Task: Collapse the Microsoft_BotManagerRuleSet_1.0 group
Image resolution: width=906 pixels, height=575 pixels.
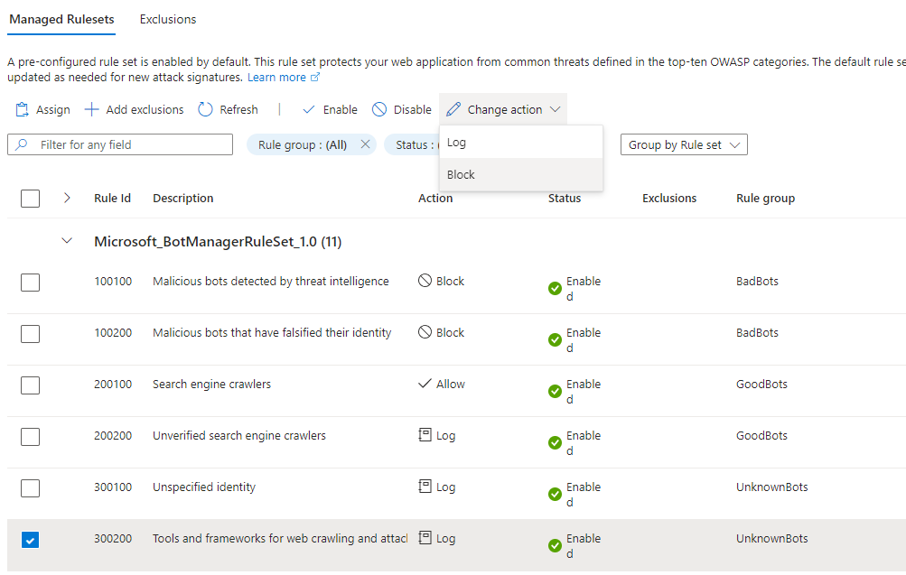Action: (66, 241)
